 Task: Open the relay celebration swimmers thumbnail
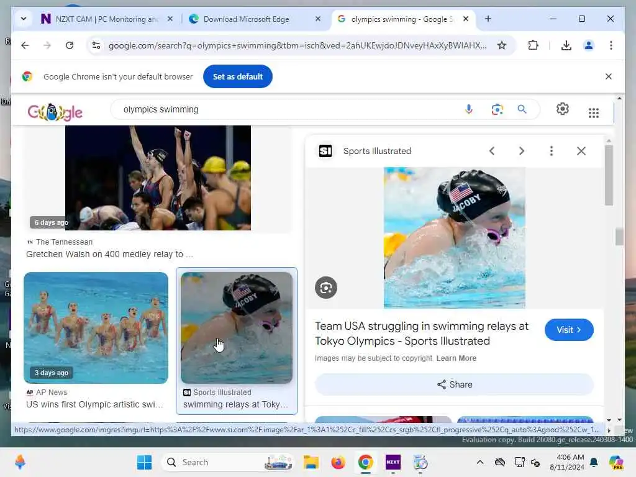tap(158, 178)
